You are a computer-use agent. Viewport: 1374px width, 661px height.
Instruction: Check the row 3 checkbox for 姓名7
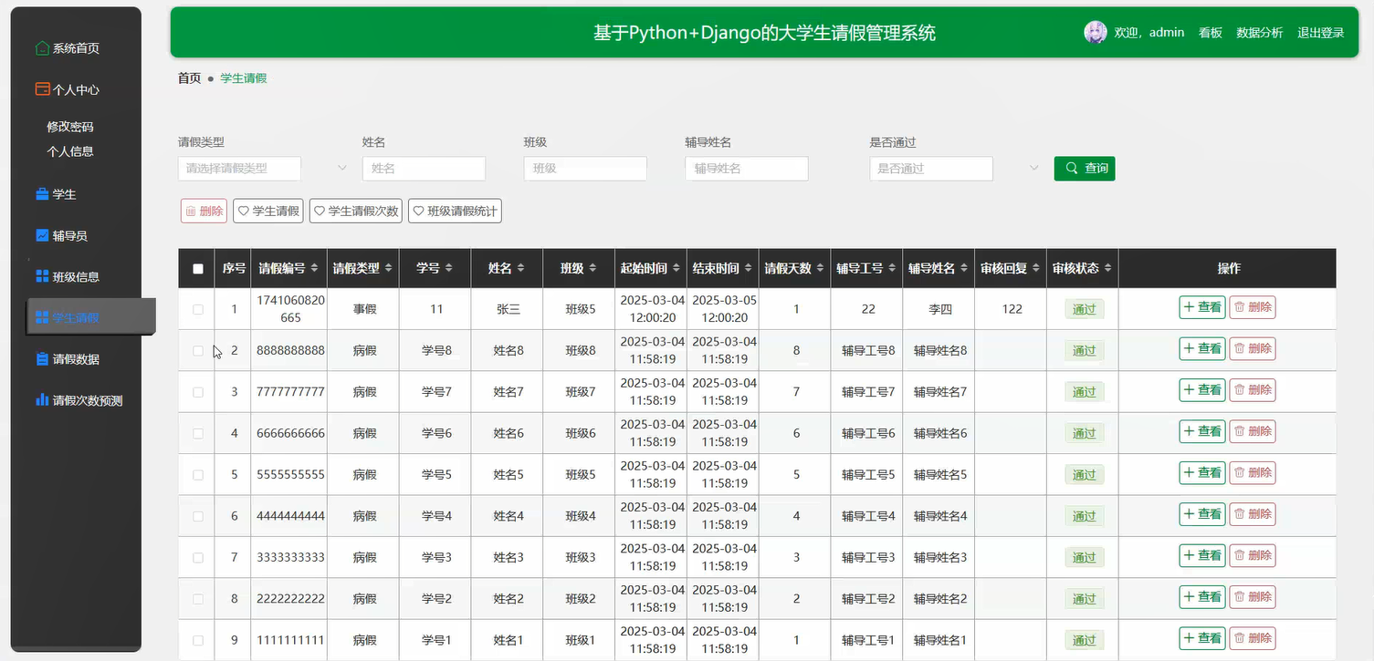(x=198, y=392)
